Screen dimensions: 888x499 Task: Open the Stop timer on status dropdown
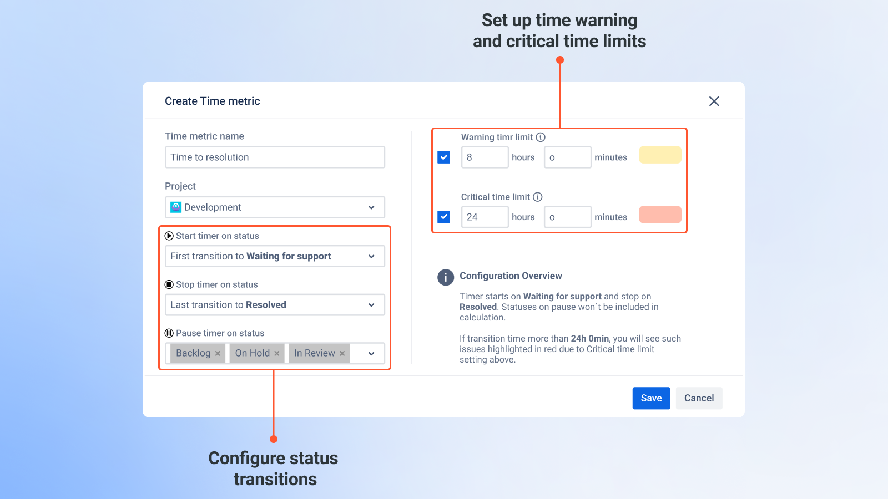pyautogui.click(x=371, y=305)
